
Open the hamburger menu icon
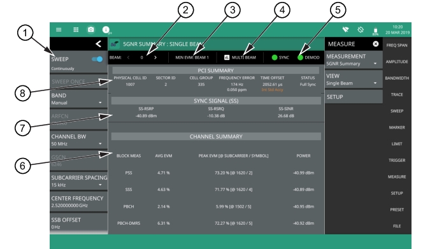pyautogui.click(x=59, y=30)
